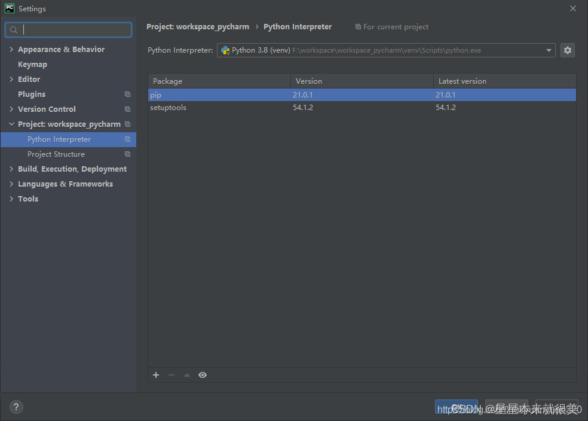Click the upgrade package arrow icon

point(187,375)
